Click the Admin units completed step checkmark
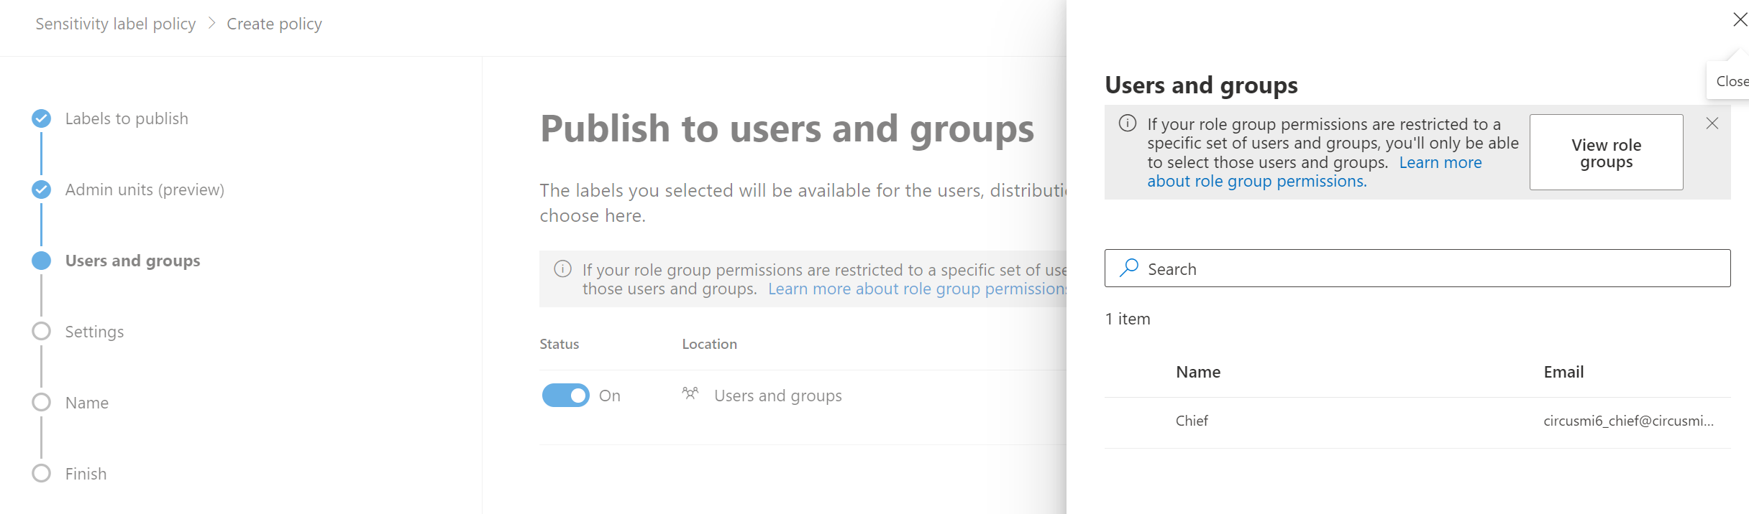This screenshot has height=514, width=1749. 42,190
